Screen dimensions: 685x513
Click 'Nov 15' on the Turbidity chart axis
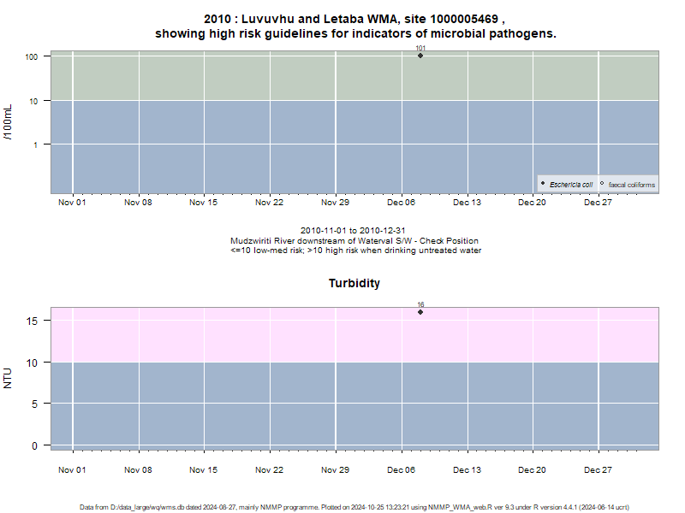click(203, 470)
